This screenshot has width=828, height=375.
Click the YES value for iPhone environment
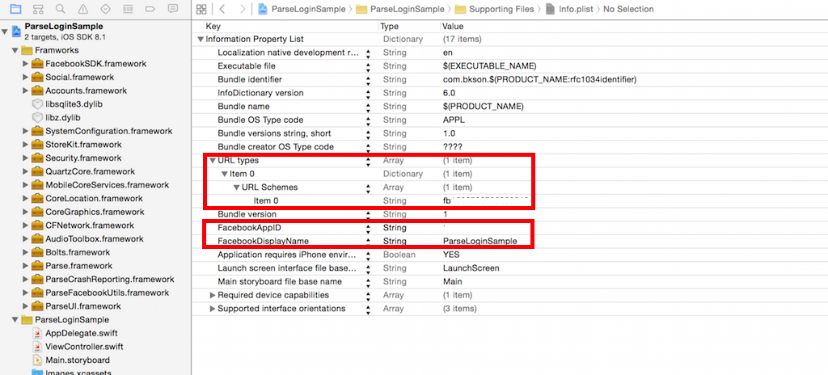[x=451, y=255]
